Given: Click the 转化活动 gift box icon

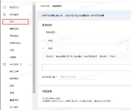Looking at the screenshot, I should click(x=4, y=64).
